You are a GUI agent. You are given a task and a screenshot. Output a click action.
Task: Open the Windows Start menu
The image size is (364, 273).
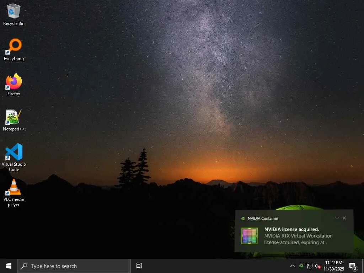[x=9, y=266]
